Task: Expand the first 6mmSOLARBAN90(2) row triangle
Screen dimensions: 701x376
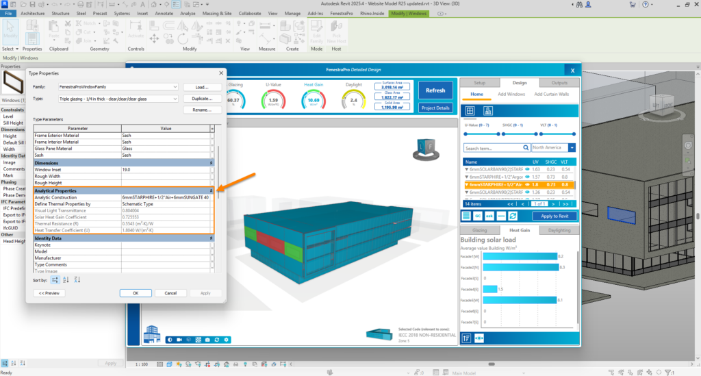Action: coord(467,169)
